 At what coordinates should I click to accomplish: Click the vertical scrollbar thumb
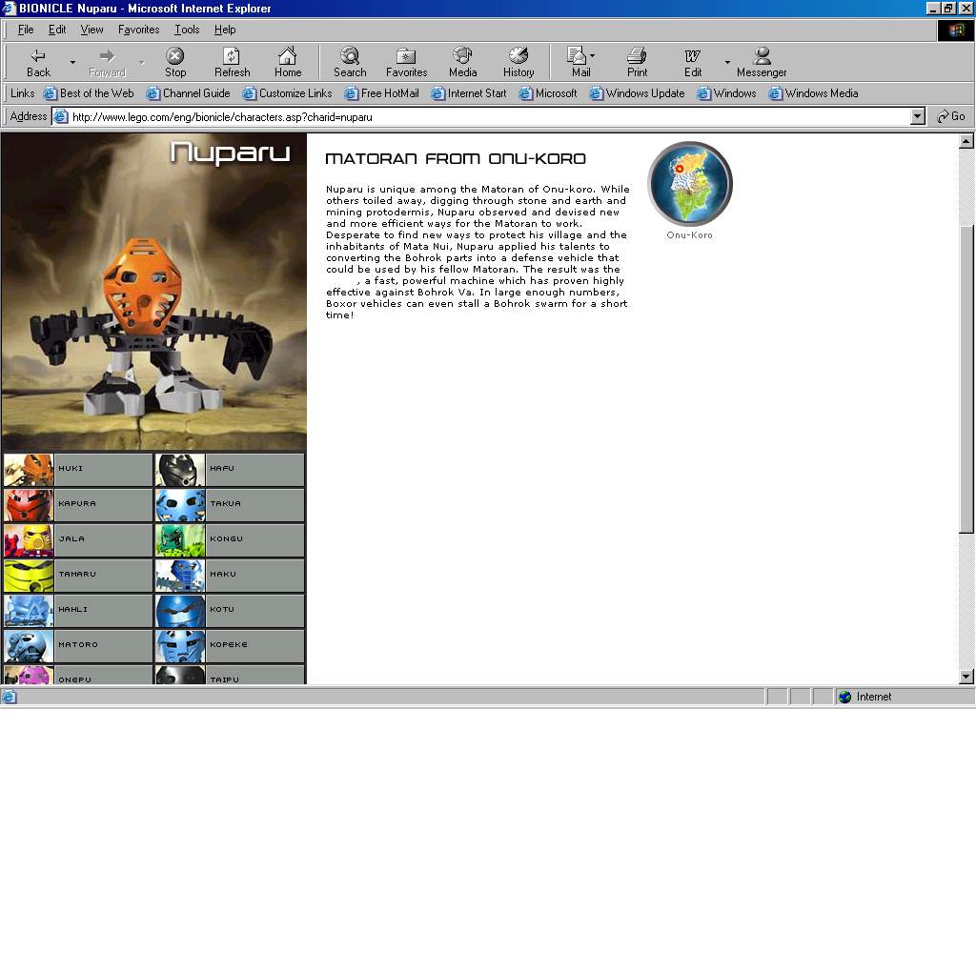coord(966,379)
